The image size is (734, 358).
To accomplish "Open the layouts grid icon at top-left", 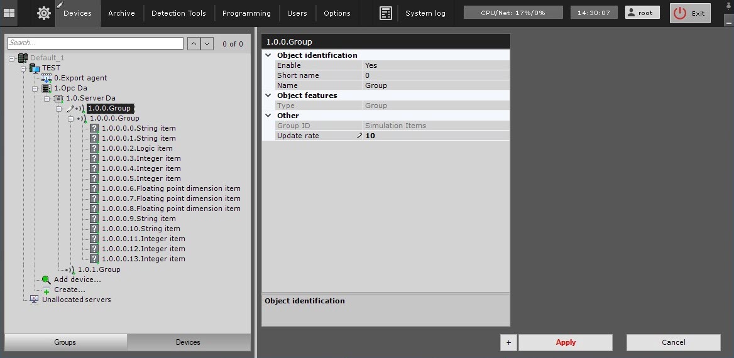I will tap(9, 13).
